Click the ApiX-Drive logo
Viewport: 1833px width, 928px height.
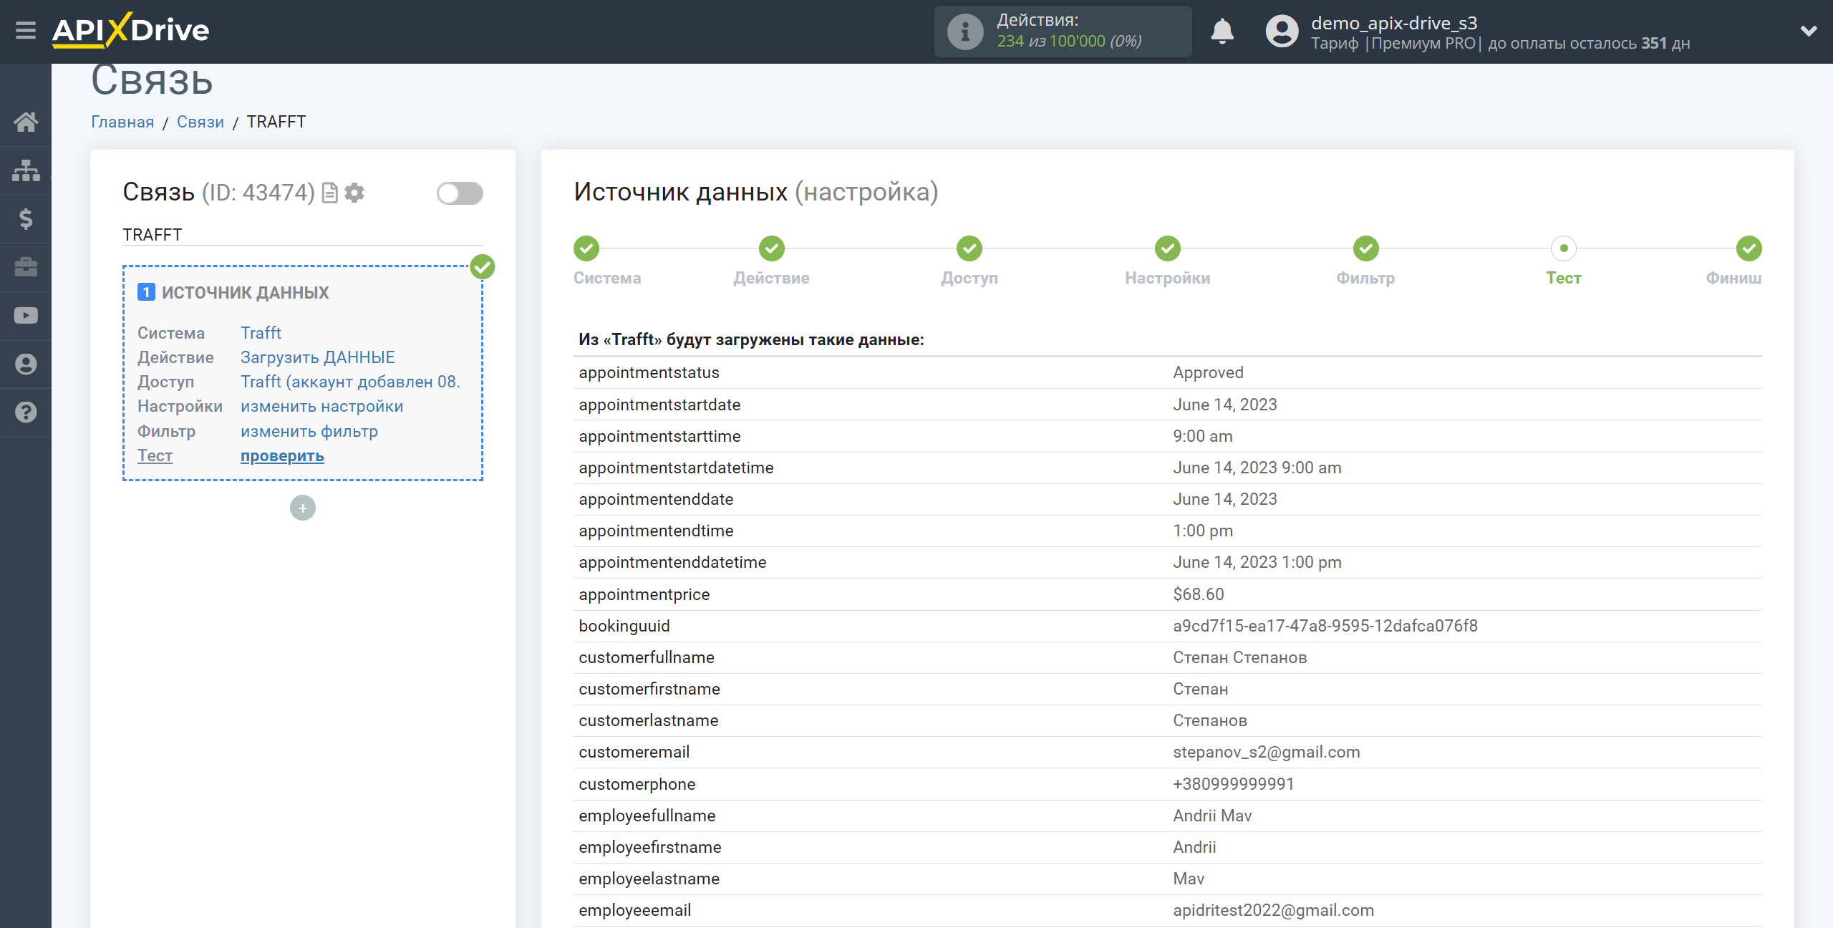(x=130, y=31)
